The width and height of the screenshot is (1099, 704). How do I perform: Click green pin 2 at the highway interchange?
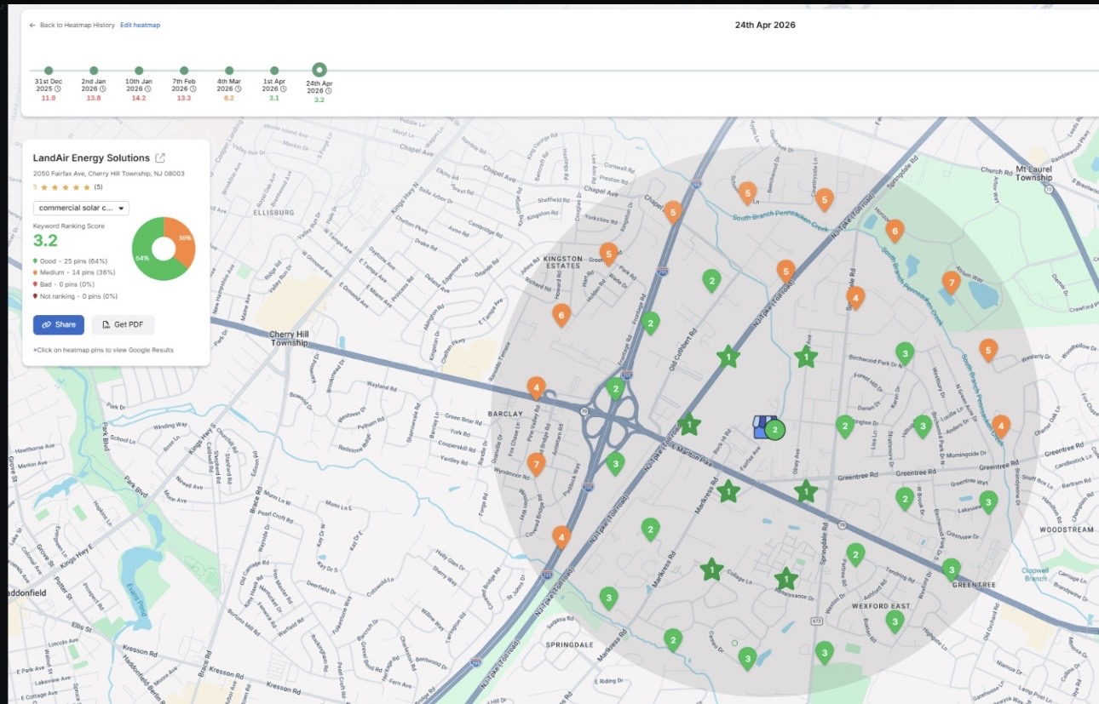tap(615, 389)
